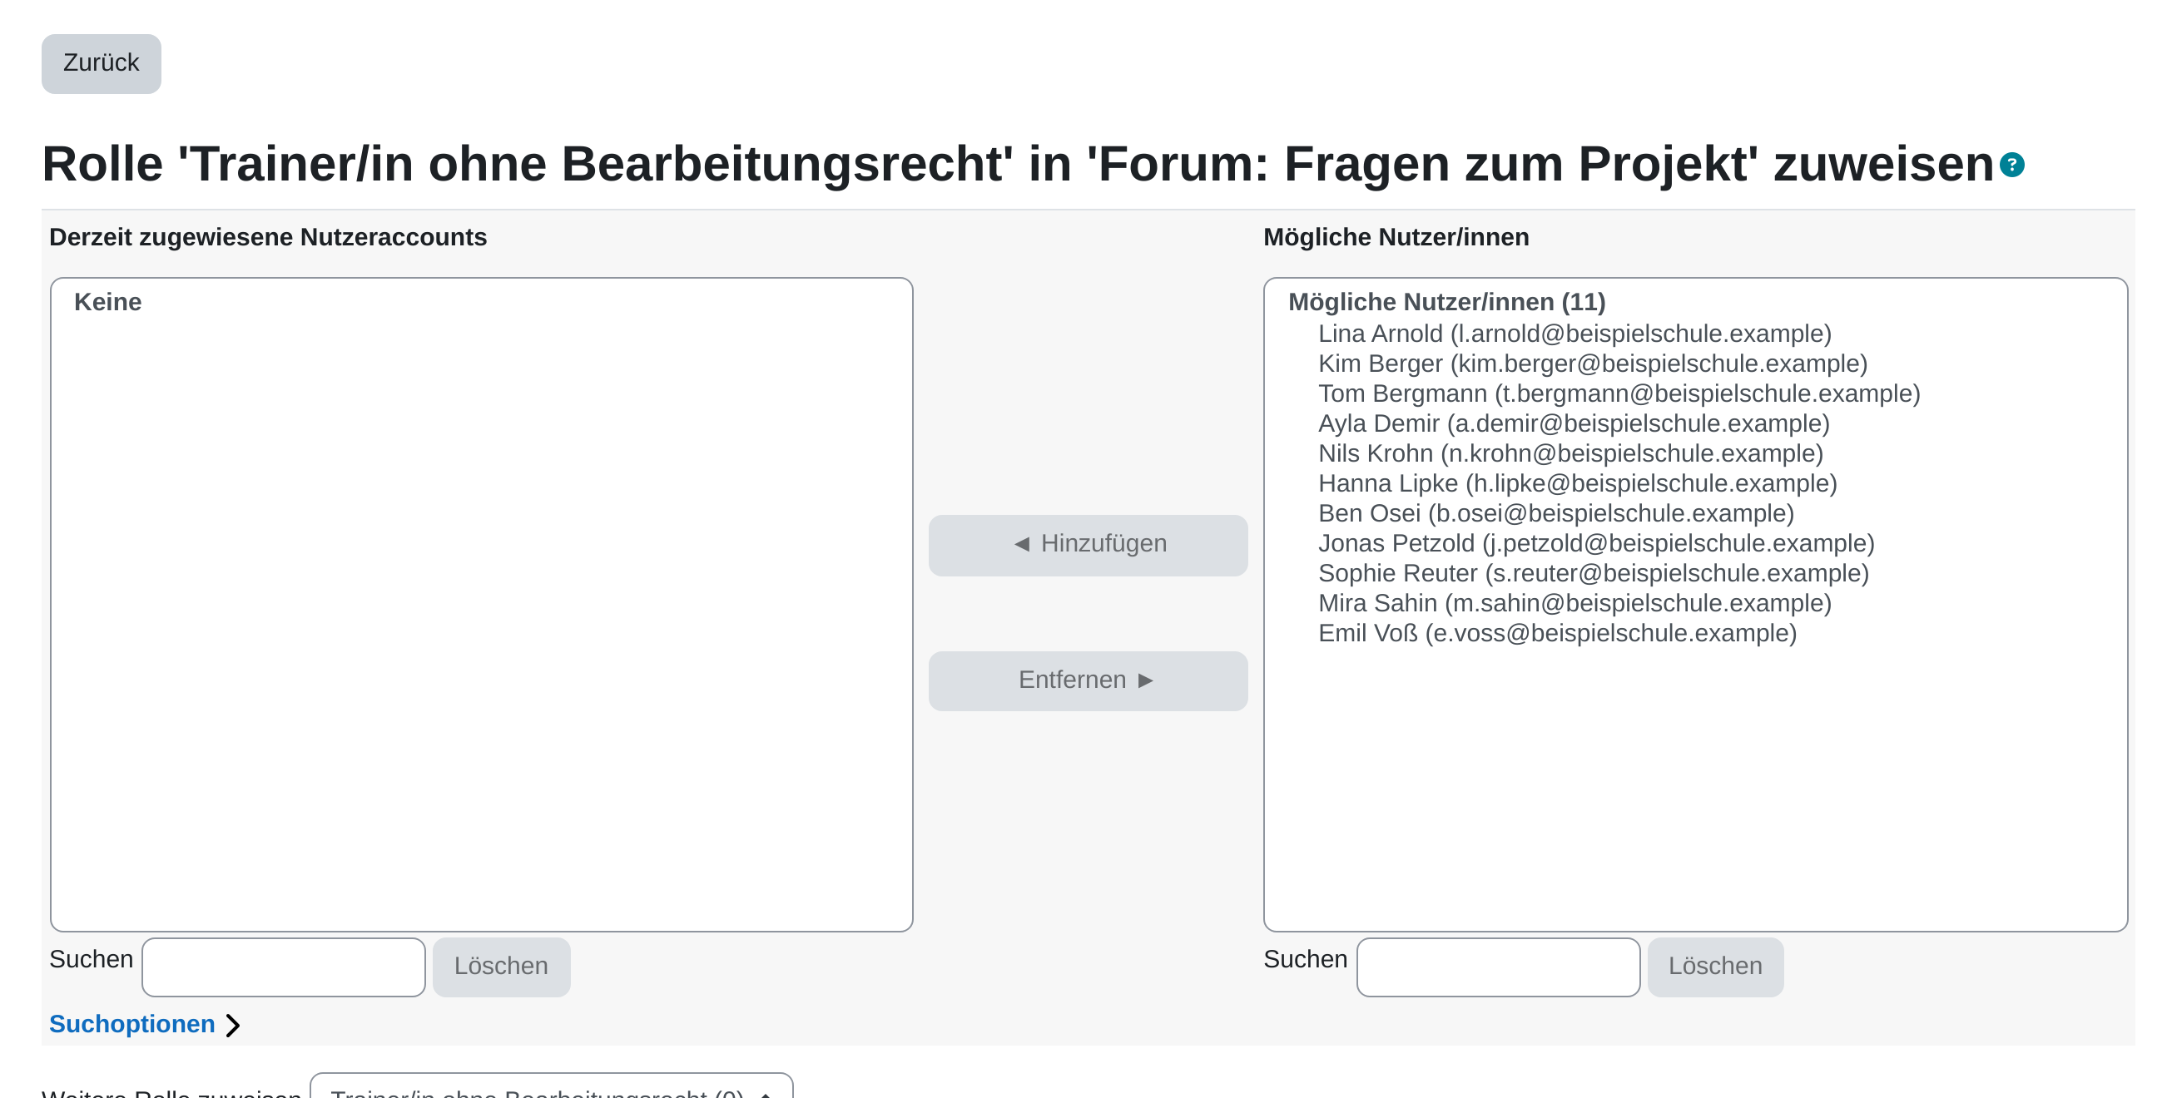Viewport: 2177px width, 1098px height.
Task: Click the Zurück button
Action: 102,63
